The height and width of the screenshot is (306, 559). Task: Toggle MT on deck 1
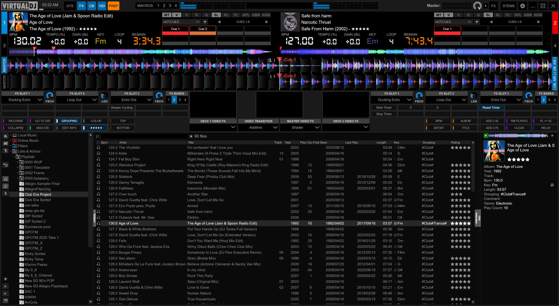point(167,15)
